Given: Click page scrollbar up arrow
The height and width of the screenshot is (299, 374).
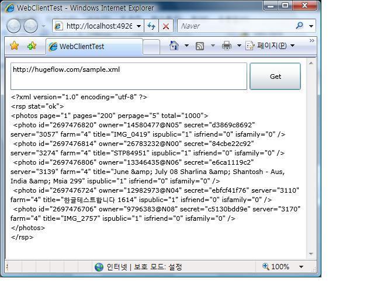Looking at the screenshot, I should 311,63.
